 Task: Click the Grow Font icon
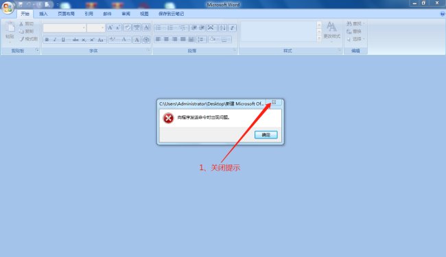pyautogui.click(x=110, y=27)
